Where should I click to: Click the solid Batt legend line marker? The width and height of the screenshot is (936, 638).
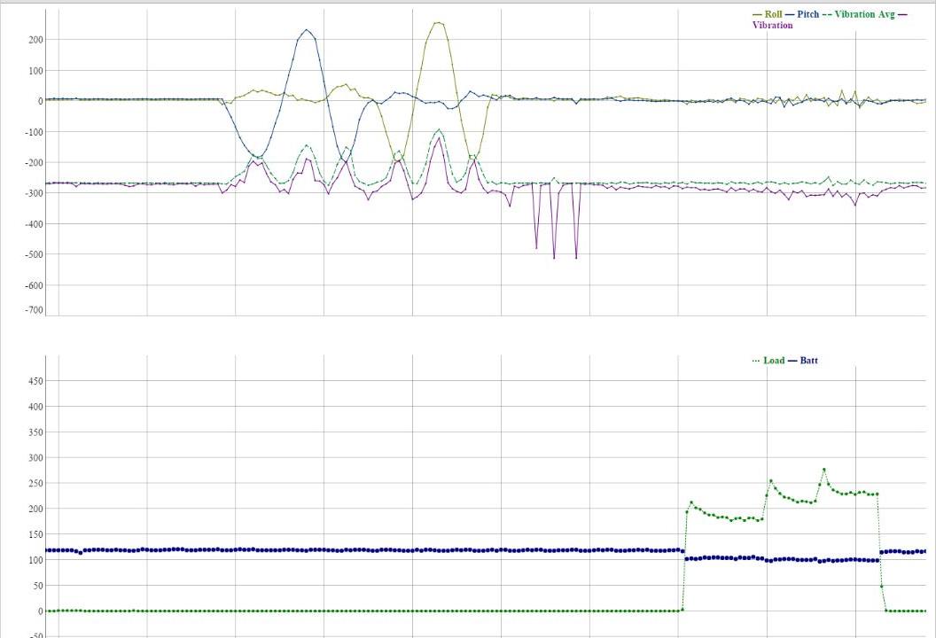pos(794,361)
